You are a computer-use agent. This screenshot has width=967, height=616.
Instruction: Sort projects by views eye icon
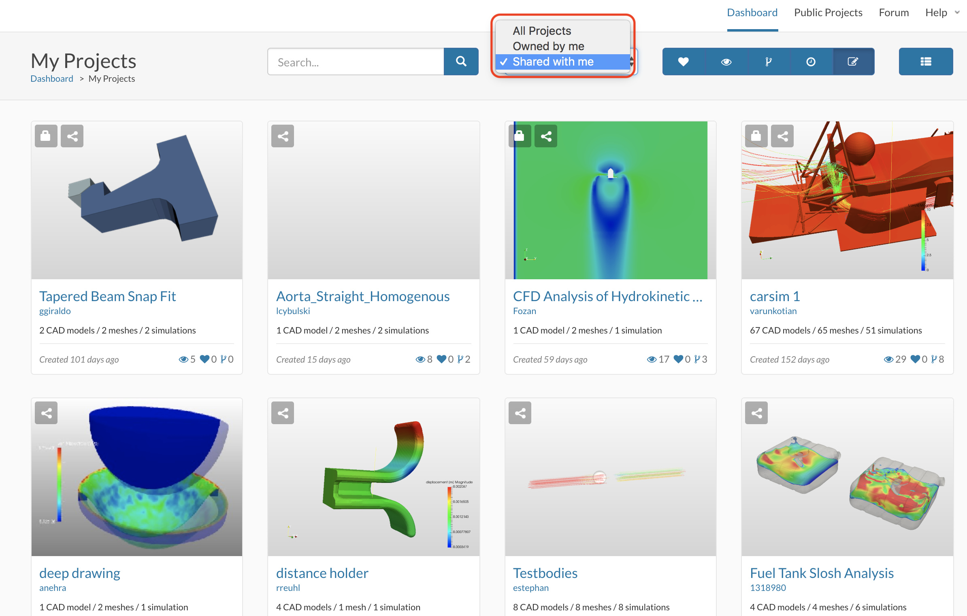[x=726, y=62]
